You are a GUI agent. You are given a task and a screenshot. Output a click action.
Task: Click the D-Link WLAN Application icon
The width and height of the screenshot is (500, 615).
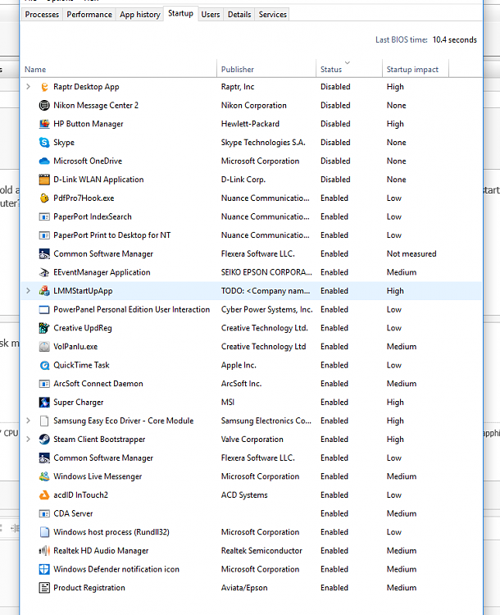tap(44, 180)
